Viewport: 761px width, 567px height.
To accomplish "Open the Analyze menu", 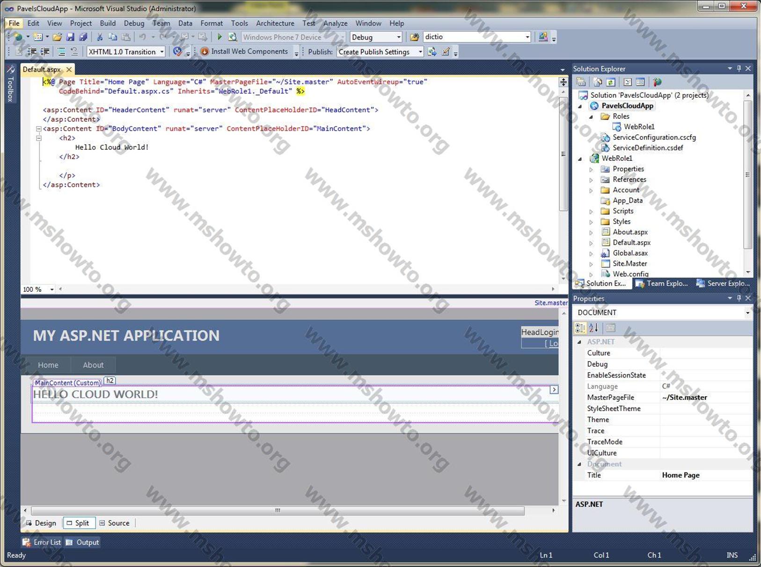I will [336, 23].
